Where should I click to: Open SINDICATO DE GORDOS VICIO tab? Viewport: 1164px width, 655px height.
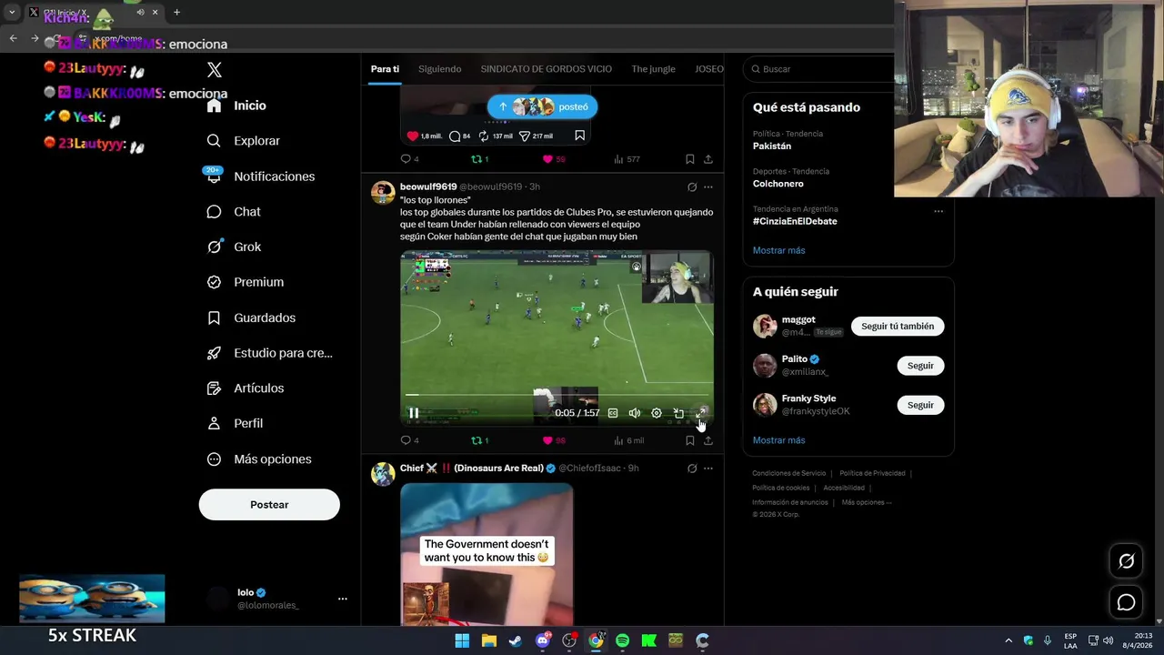coord(546,69)
